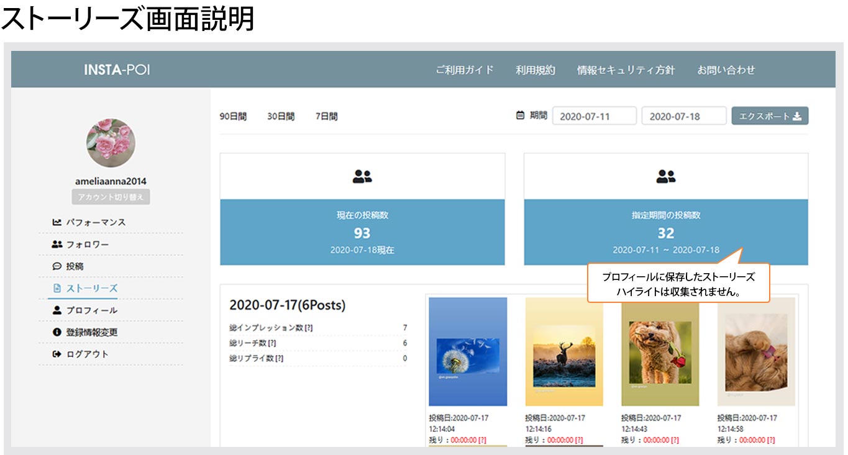Click the start date field 2020-07-11
The width and height of the screenshot is (848, 455).
[594, 116]
